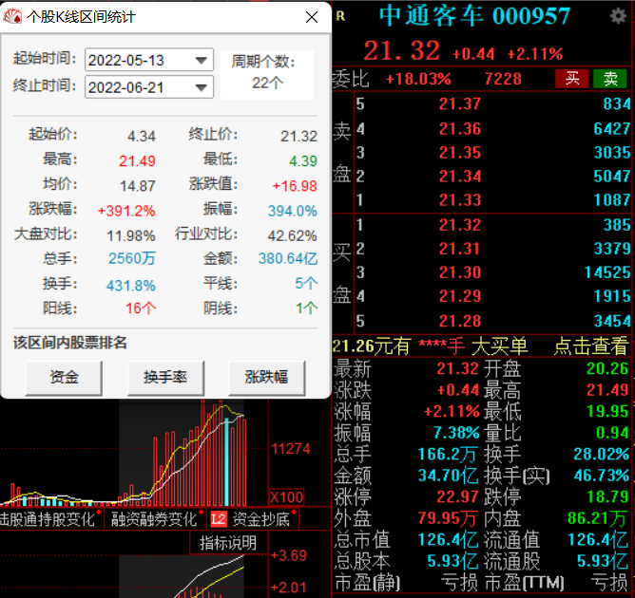
Task: Click stock title 中通客车 000957
Action: tap(474, 16)
